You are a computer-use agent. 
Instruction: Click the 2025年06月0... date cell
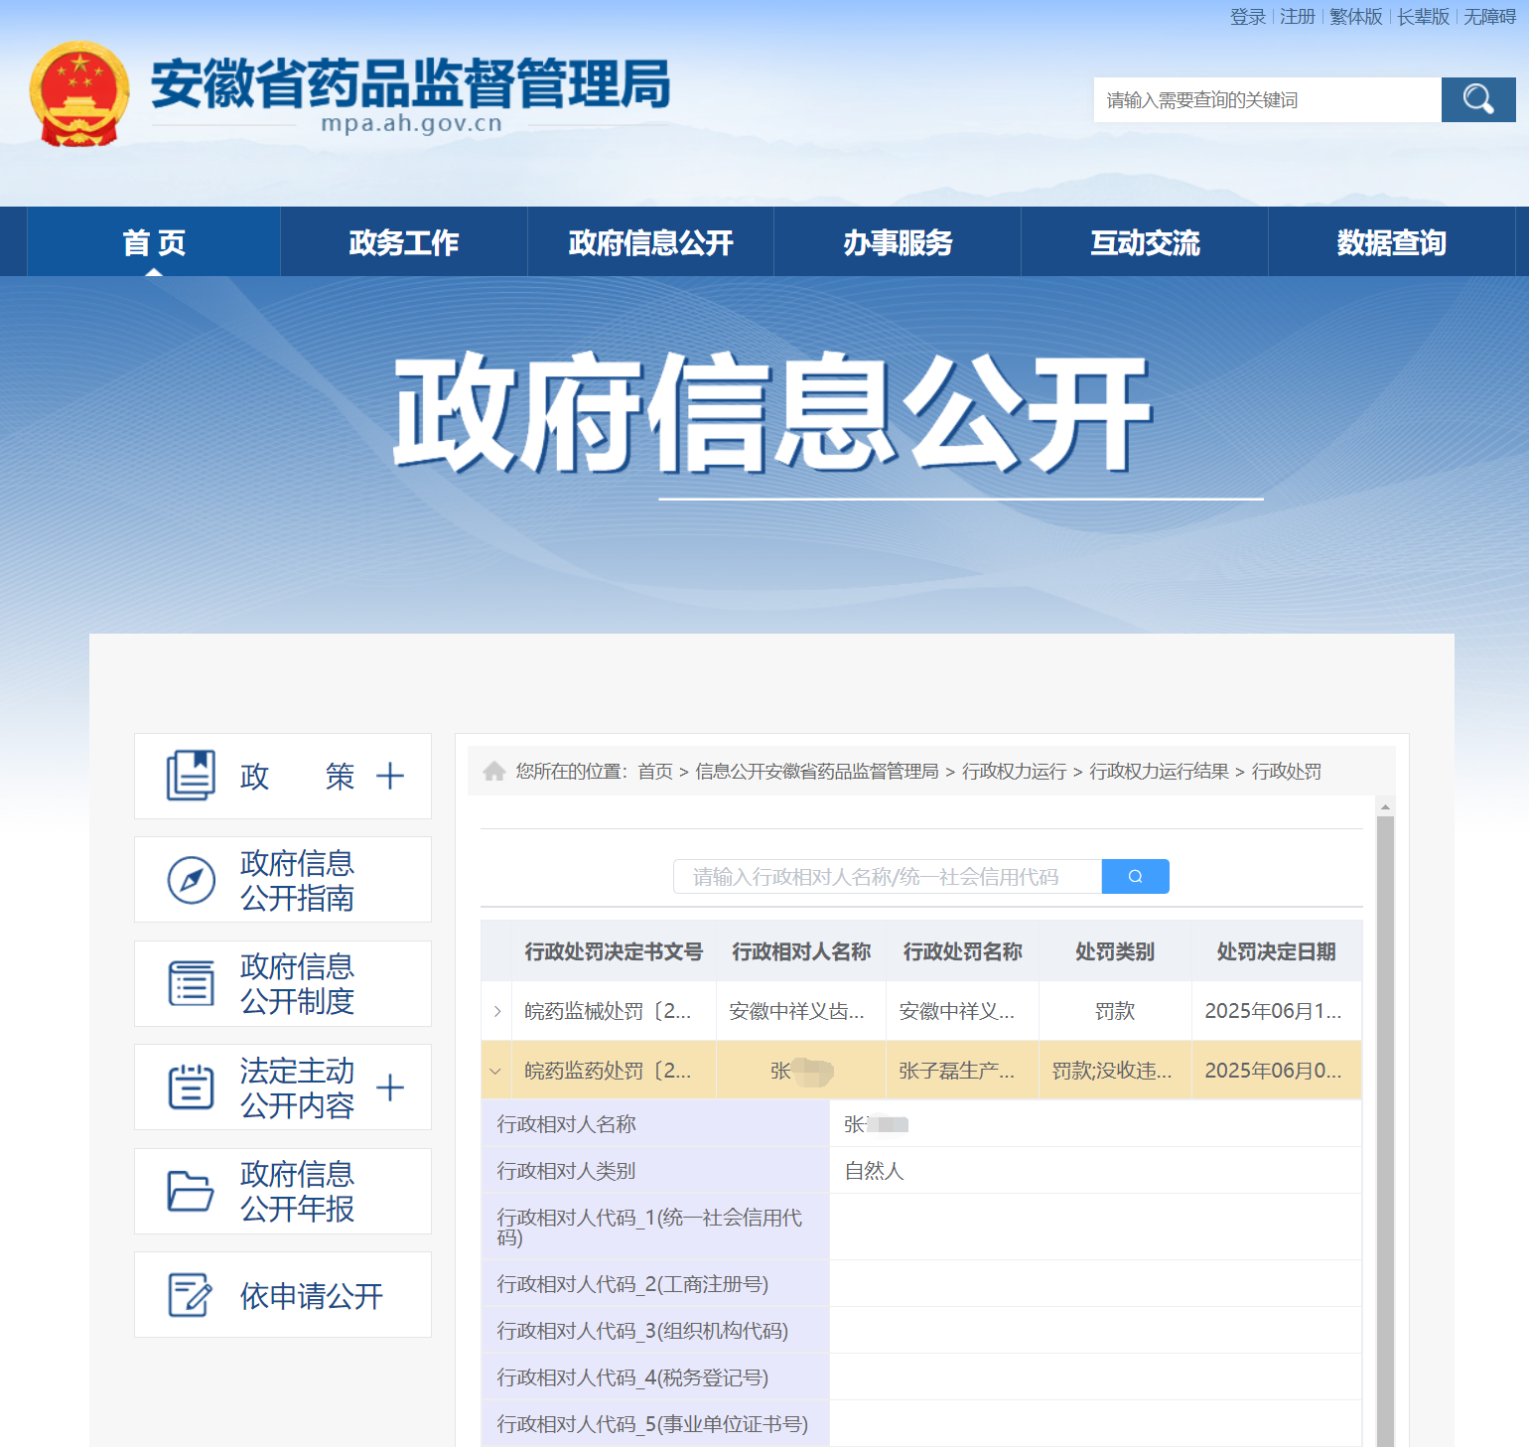[1276, 1071]
